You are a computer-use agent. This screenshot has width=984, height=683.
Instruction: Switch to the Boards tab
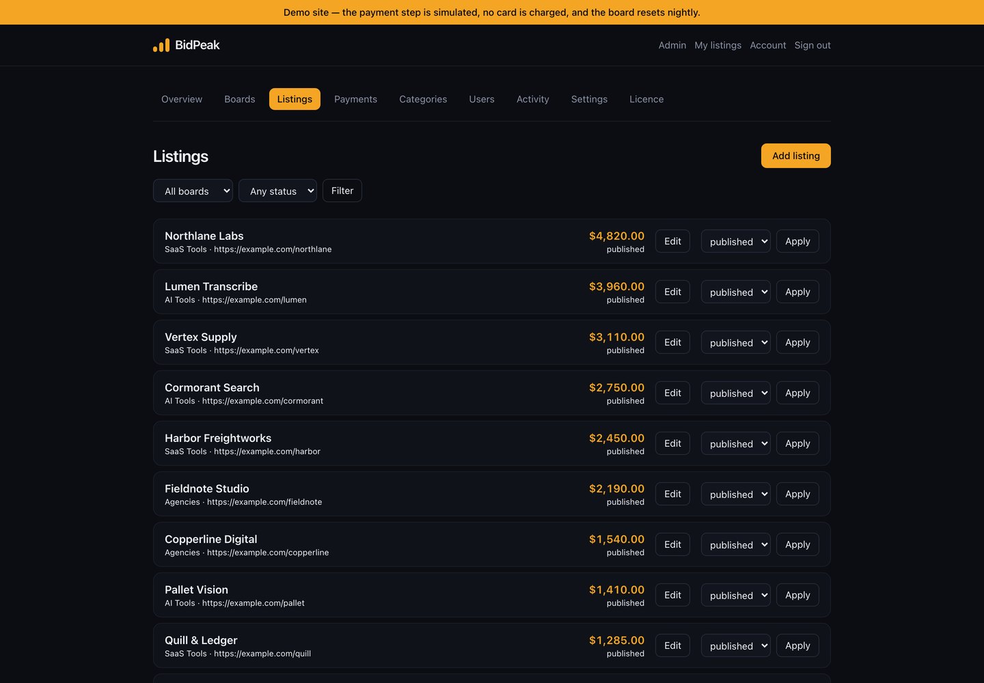pyautogui.click(x=240, y=99)
